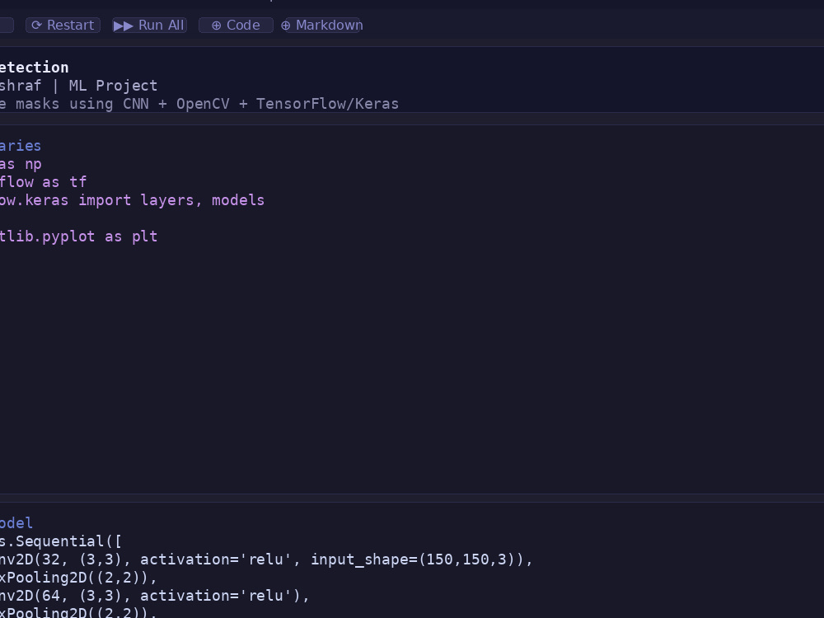Click the '| ML Project' subtitle line
This screenshot has height=618, width=824.
tap(79, 86)
